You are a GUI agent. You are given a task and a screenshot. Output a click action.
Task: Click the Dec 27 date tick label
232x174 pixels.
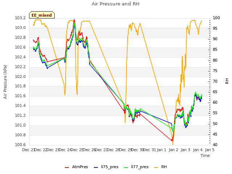click(x=101, y=150)
